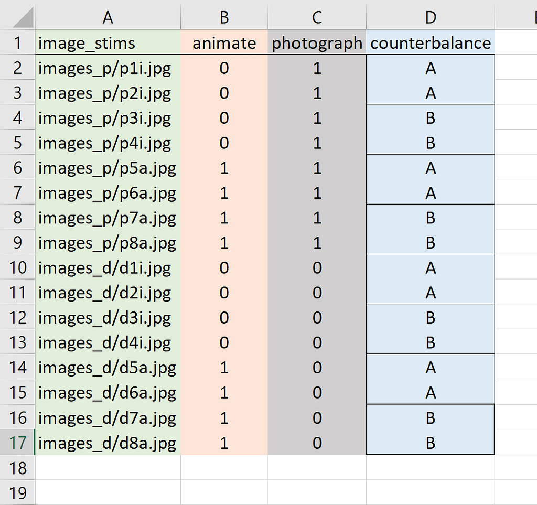Select row 19 header
Image resolution: width=537 pixels, height=505 pixels.
pyautogui.click(x=17, y=492)
